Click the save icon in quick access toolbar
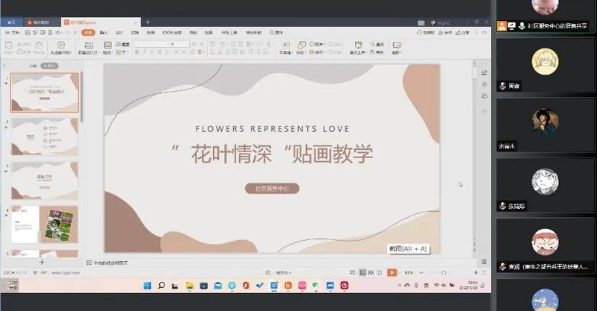 (28, 33)
